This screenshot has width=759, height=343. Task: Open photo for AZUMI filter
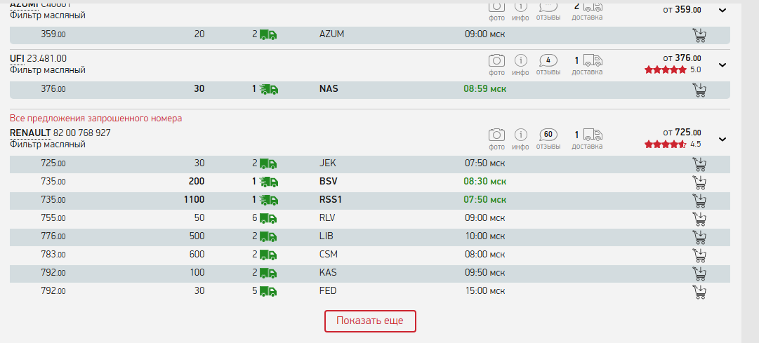point(496,12)
